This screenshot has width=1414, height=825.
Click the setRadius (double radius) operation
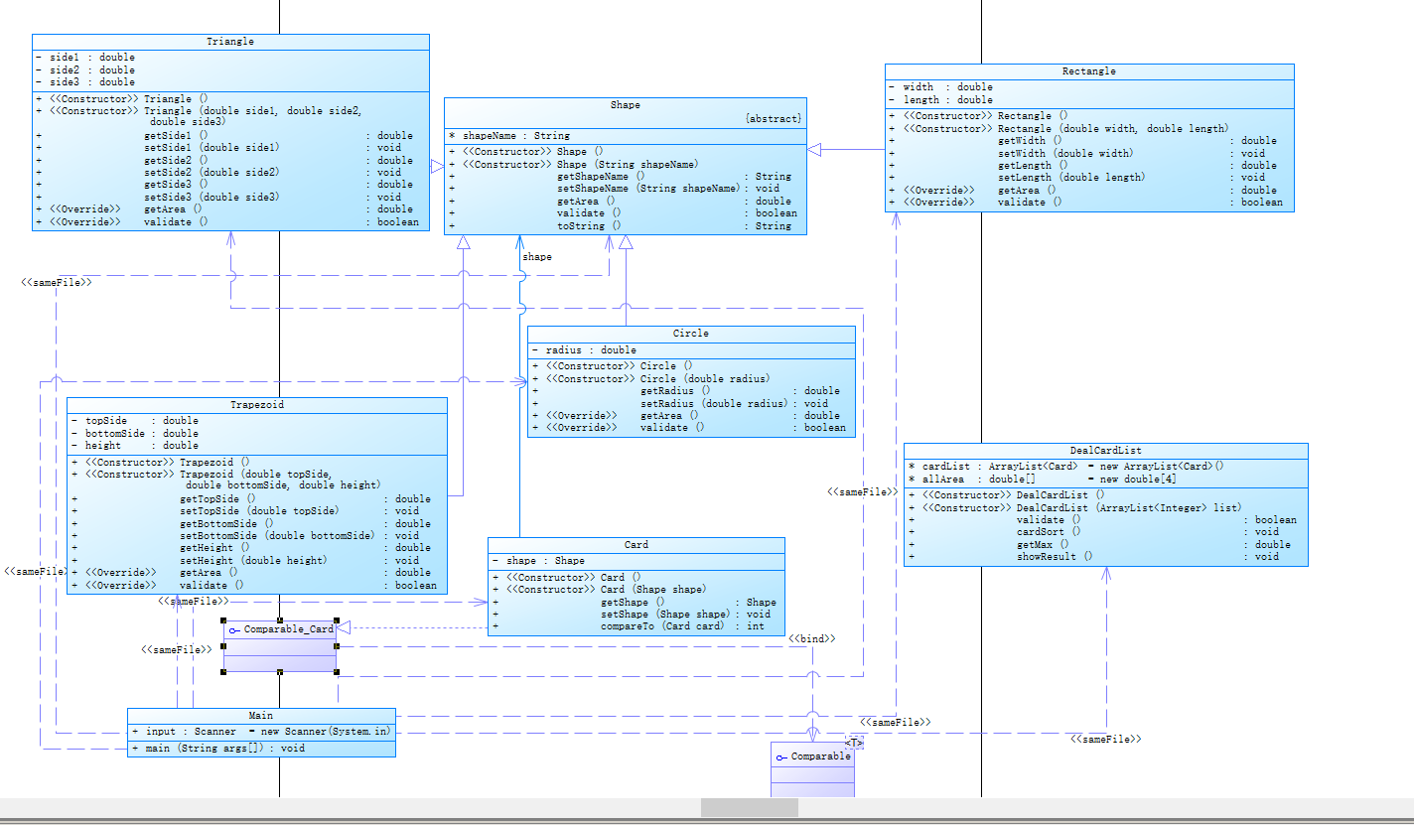(686, 404)
